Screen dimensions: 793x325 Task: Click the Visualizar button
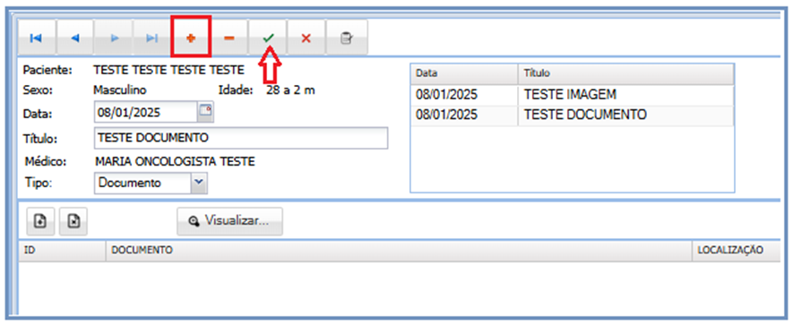click(x=229, y=221)
